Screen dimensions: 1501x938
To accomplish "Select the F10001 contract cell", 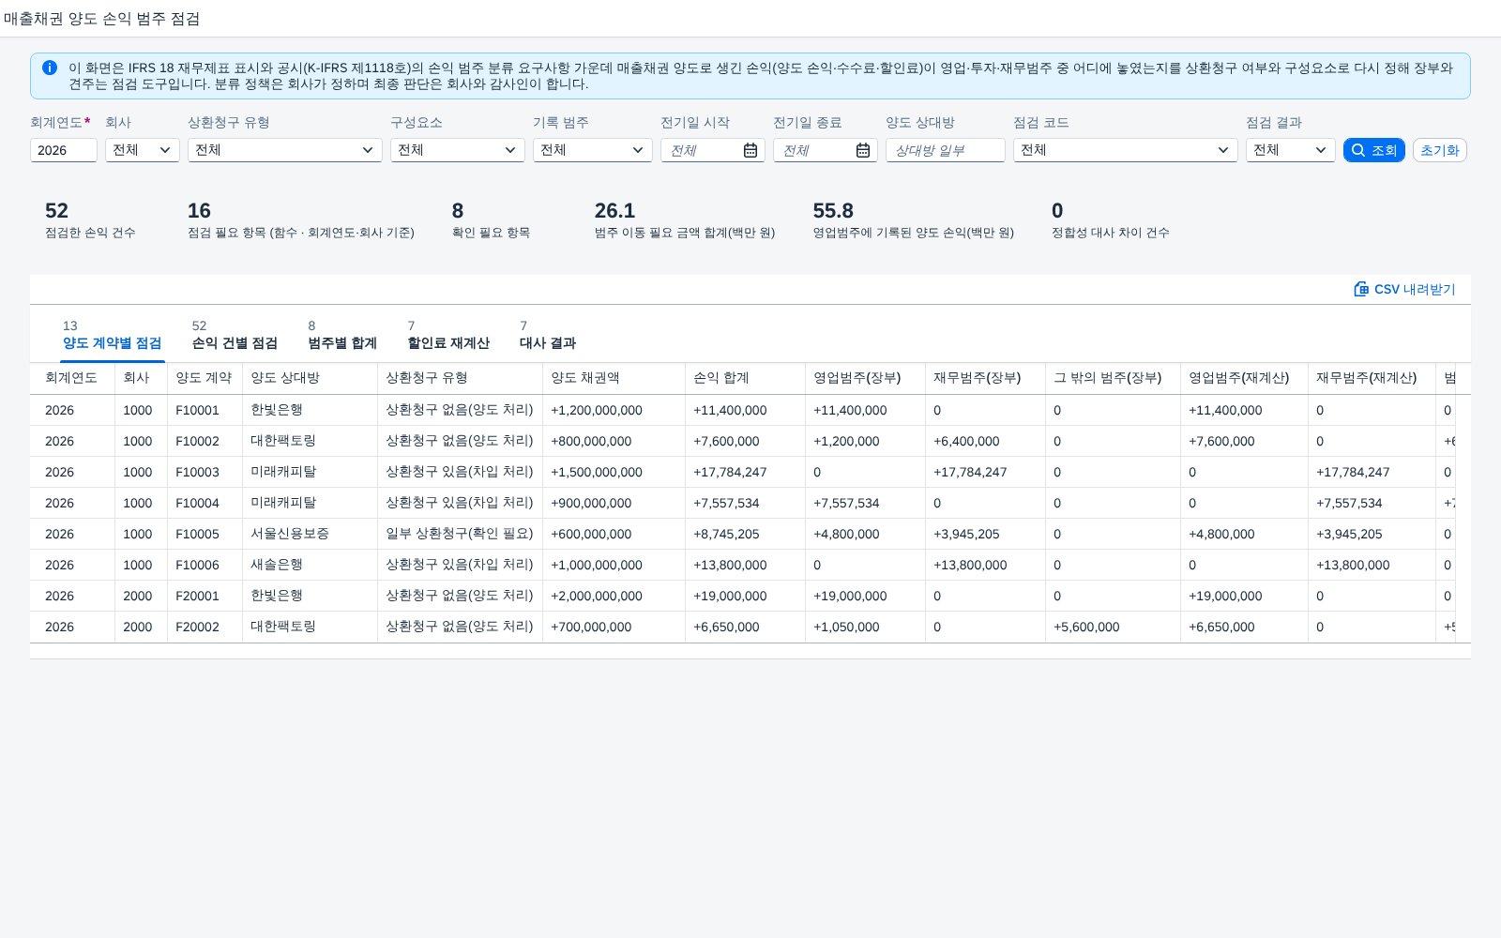I will tap(205, 410).
